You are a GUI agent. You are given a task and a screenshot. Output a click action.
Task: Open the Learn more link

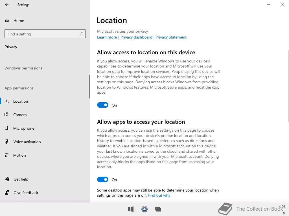tap(107, 37)
